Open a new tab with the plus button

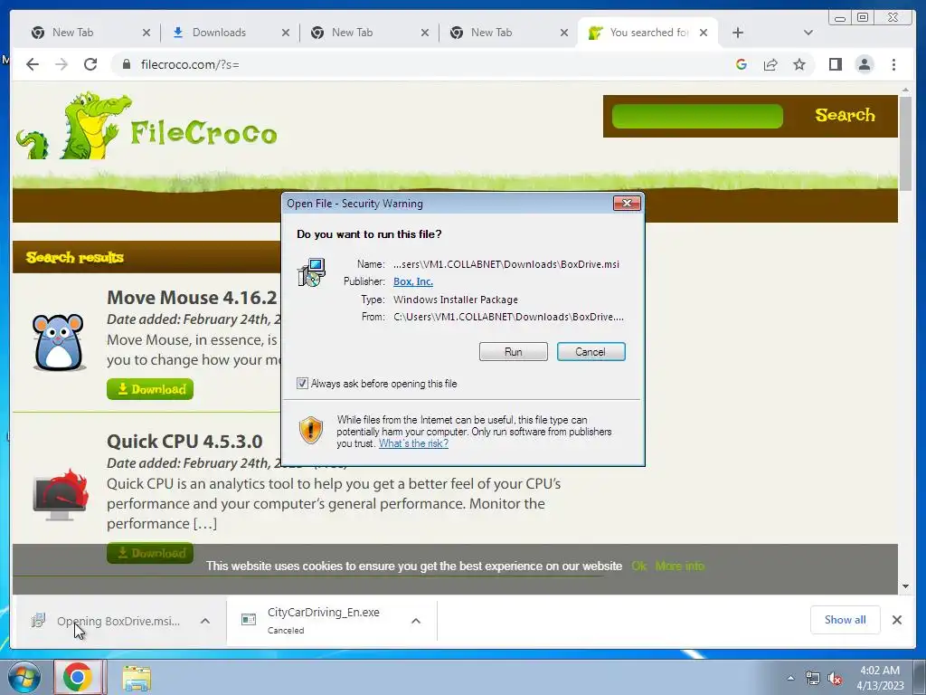[738, 33]
